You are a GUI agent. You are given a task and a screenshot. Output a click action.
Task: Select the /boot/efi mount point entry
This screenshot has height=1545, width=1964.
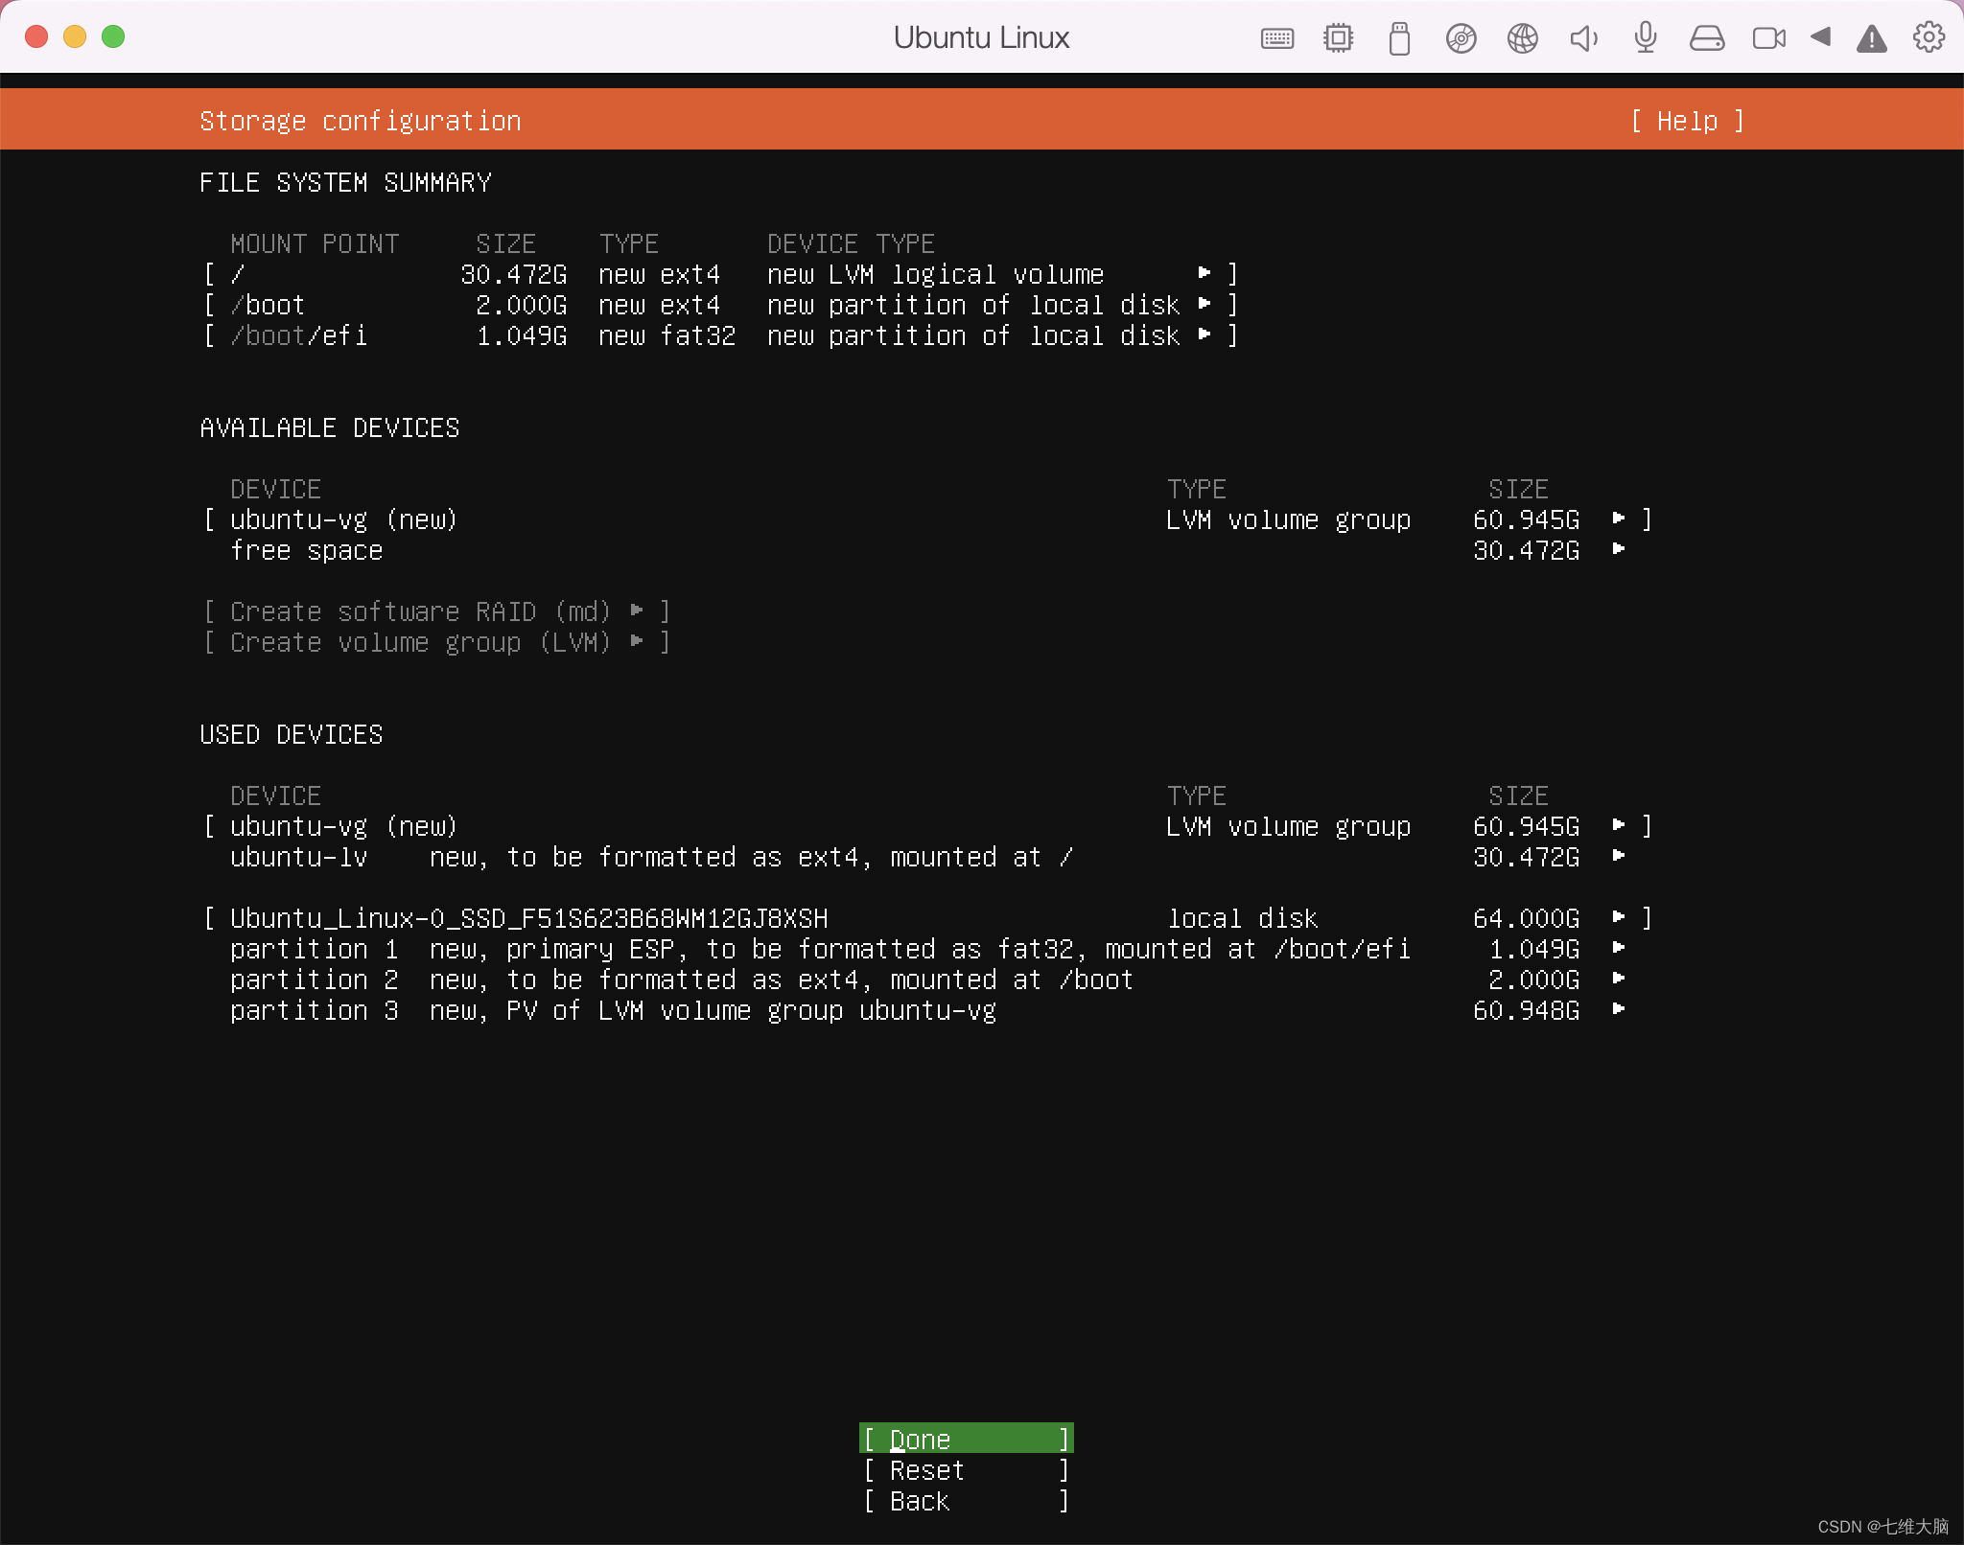click(x=298, y=335)
